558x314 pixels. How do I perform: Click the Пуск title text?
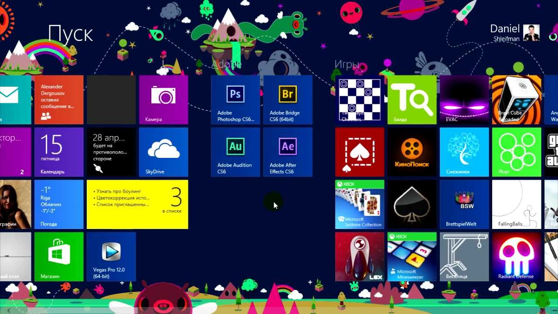coord(71,34)
